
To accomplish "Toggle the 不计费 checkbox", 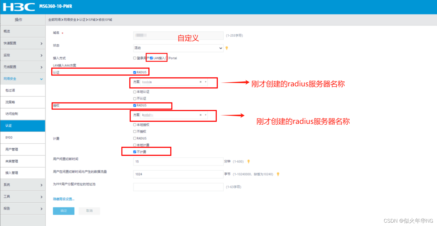I will point(135,152).
